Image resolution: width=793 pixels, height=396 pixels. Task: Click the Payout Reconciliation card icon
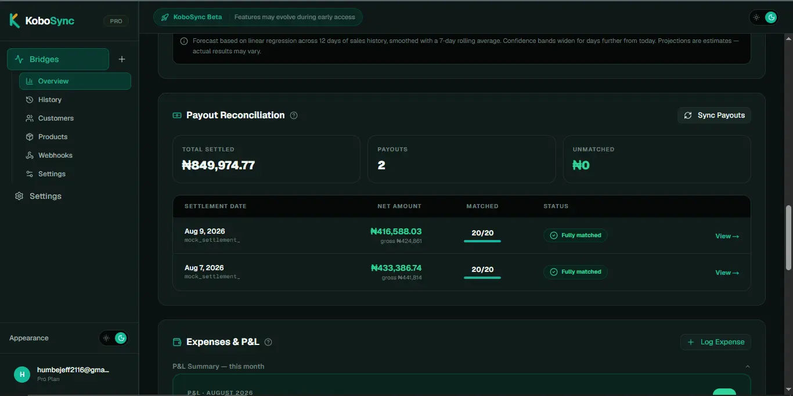[x=177, y=115]
